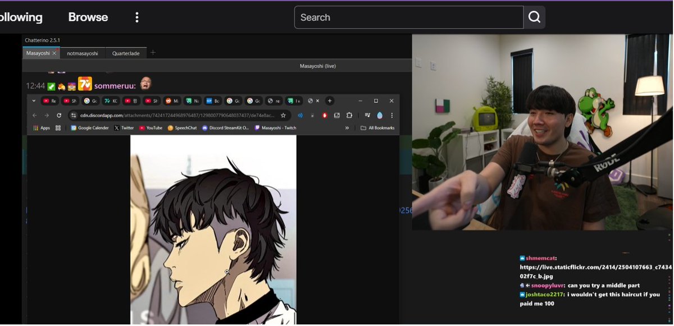This screenshot has height=326, width=674.
Task: Click the streamer webcam video
Action: (542, 132)
